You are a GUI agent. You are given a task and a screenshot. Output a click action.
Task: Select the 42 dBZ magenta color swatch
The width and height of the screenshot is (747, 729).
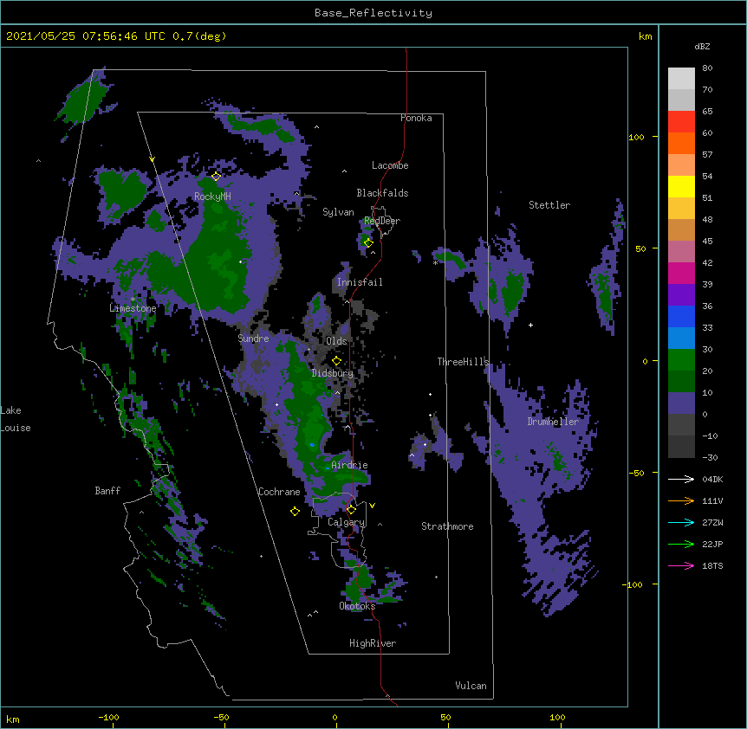(x=681, y=273)
